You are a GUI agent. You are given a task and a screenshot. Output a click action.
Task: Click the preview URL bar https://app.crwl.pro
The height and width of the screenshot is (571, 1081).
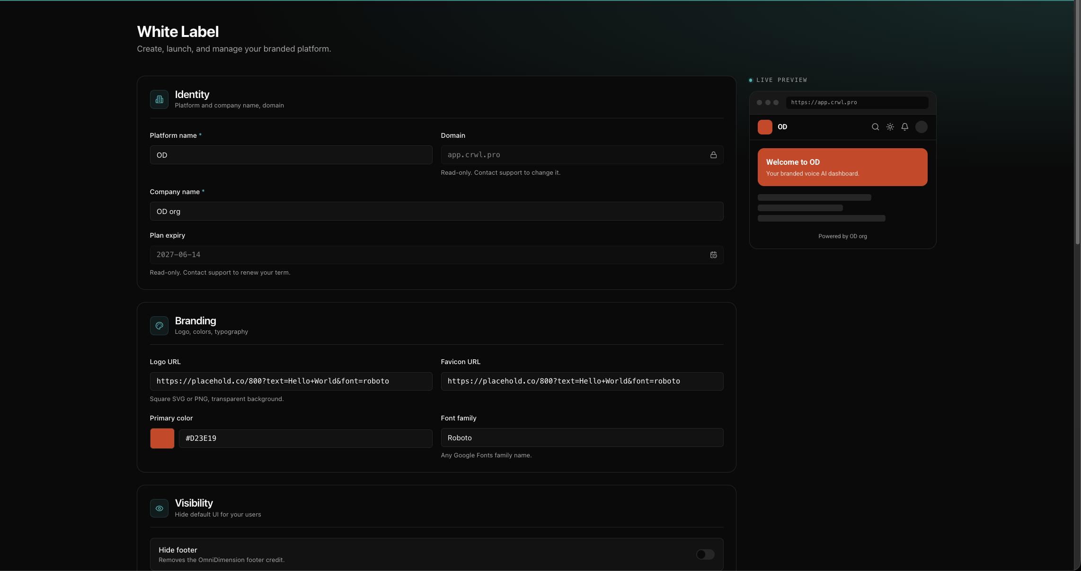tap(857, 102)
